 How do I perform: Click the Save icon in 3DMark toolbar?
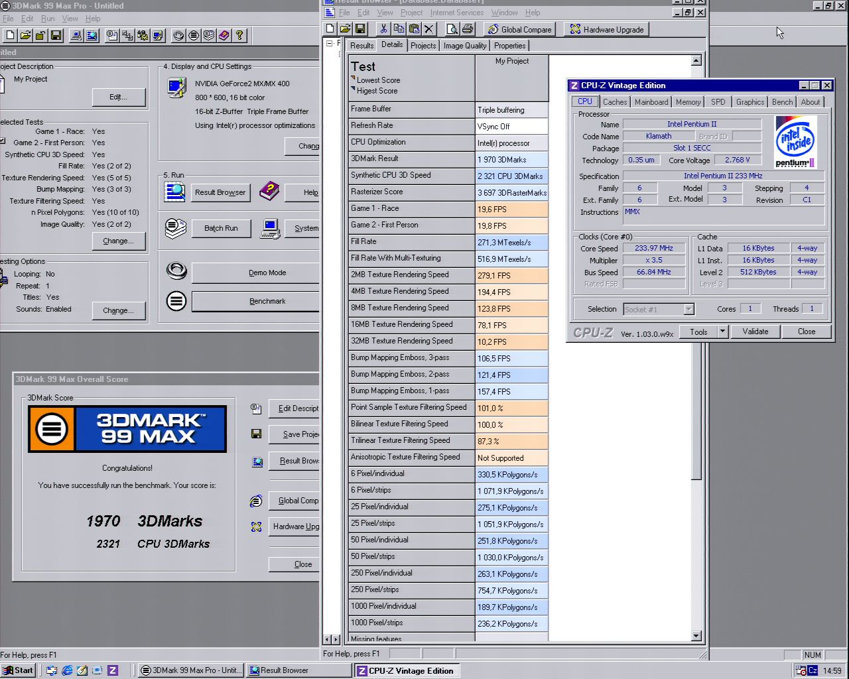coord(56,35)
